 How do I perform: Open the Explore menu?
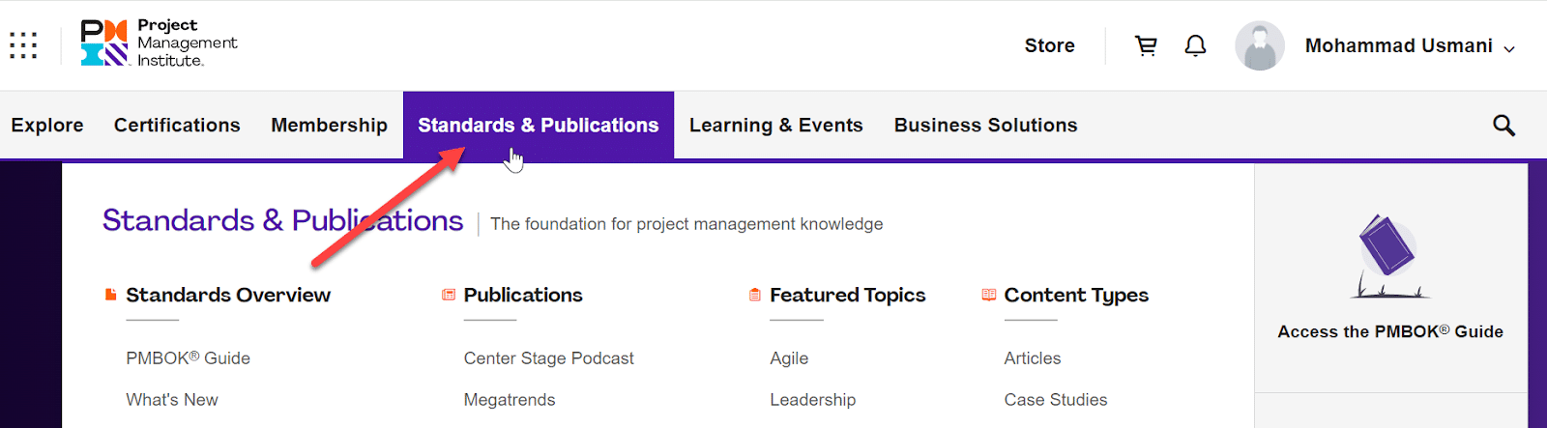[x=47, y=125]
